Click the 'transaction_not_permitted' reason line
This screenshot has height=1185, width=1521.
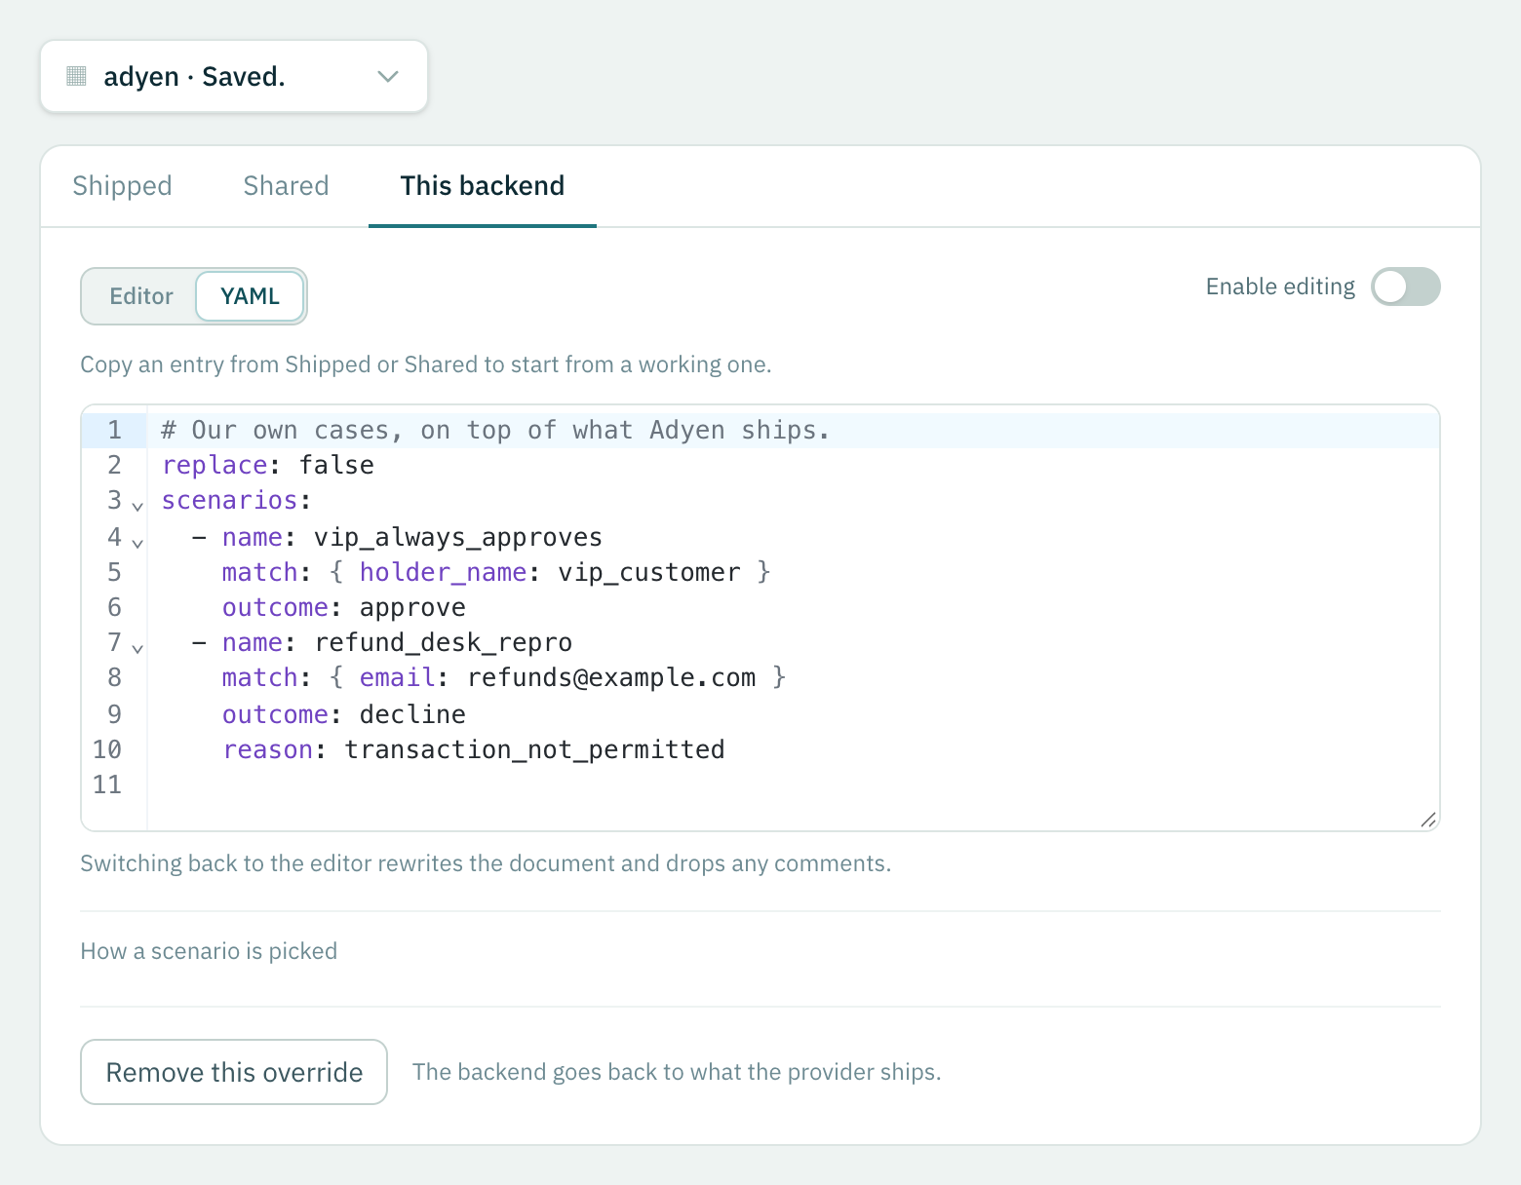(474, 749)
